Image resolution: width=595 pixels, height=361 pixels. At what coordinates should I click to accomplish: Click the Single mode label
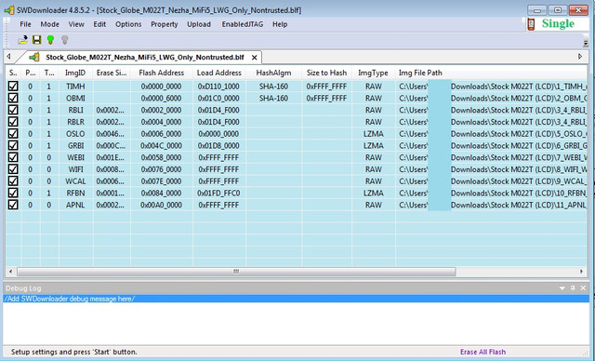click(x=558, y=23)
